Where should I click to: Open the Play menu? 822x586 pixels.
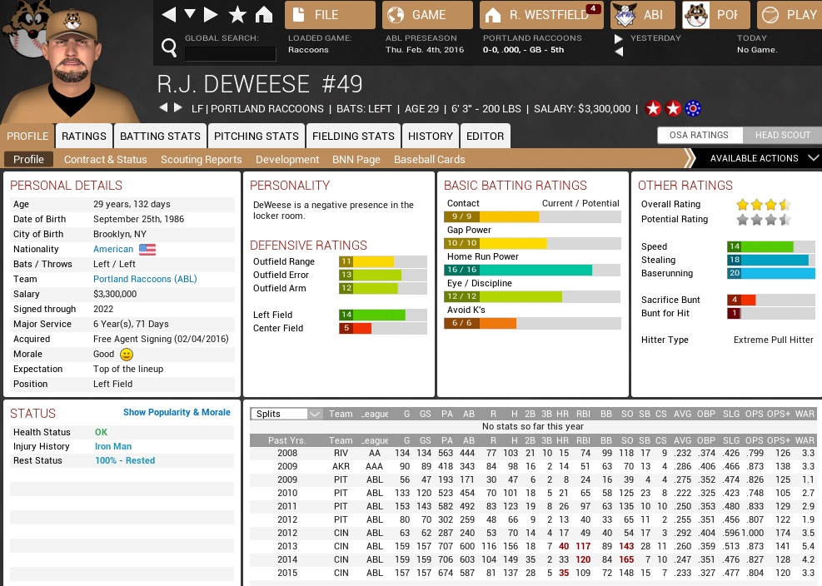tap(790, 15)
